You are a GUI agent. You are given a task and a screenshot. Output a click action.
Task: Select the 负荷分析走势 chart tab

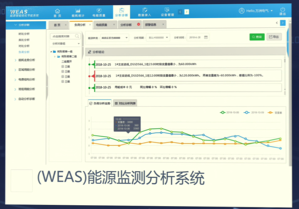coord(100,103)
